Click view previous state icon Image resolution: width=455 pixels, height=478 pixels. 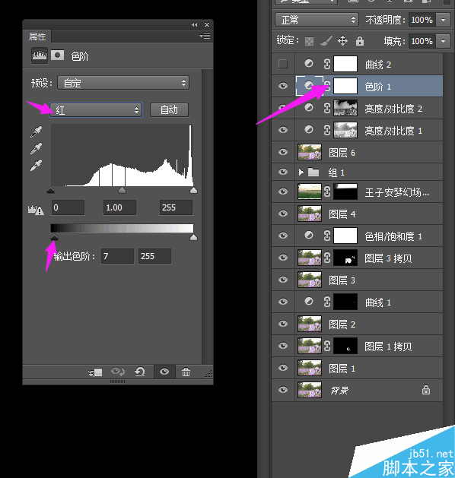[x=117, y=372]
